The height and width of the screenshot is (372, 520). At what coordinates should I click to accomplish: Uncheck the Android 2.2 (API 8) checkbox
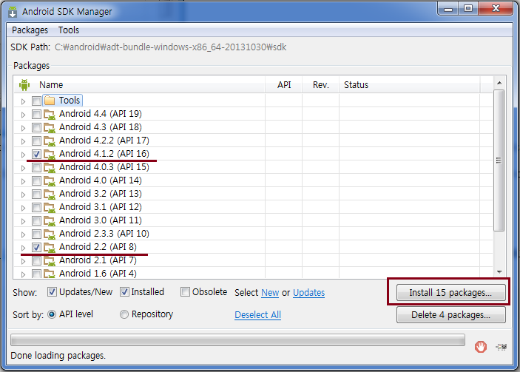[x=36, y=247]
